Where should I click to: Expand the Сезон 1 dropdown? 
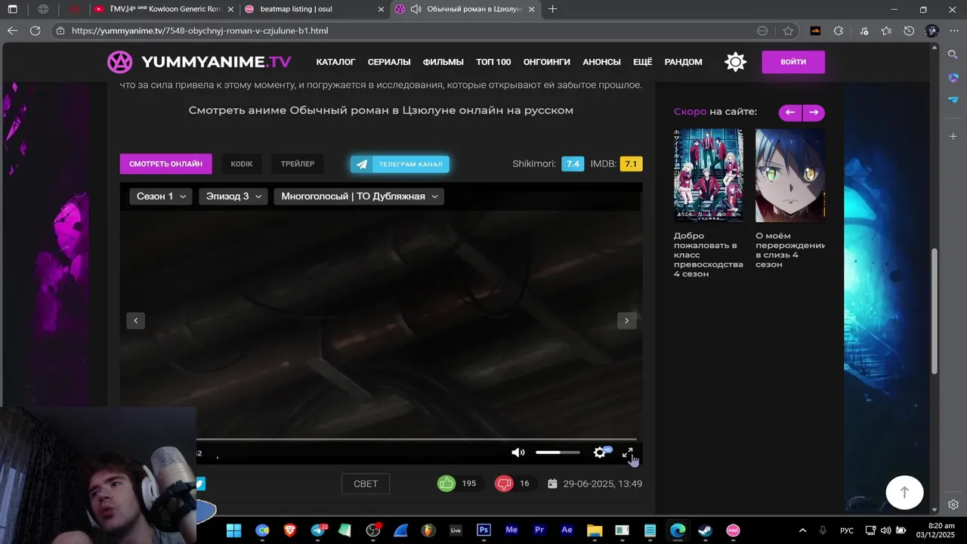(x=161, y=196)
